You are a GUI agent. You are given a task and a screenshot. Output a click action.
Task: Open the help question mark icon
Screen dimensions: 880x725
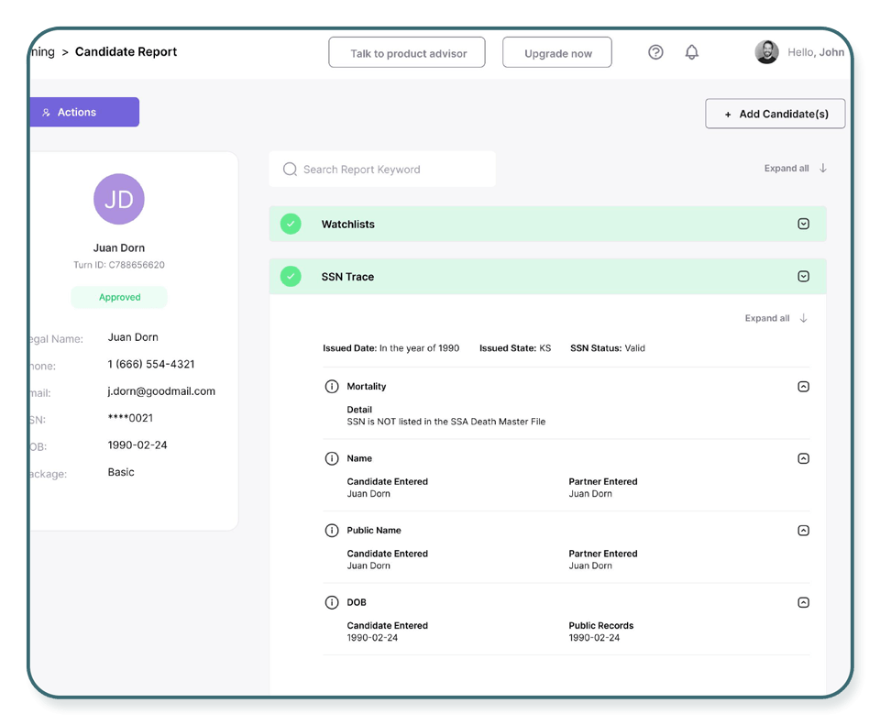point(655,52)
